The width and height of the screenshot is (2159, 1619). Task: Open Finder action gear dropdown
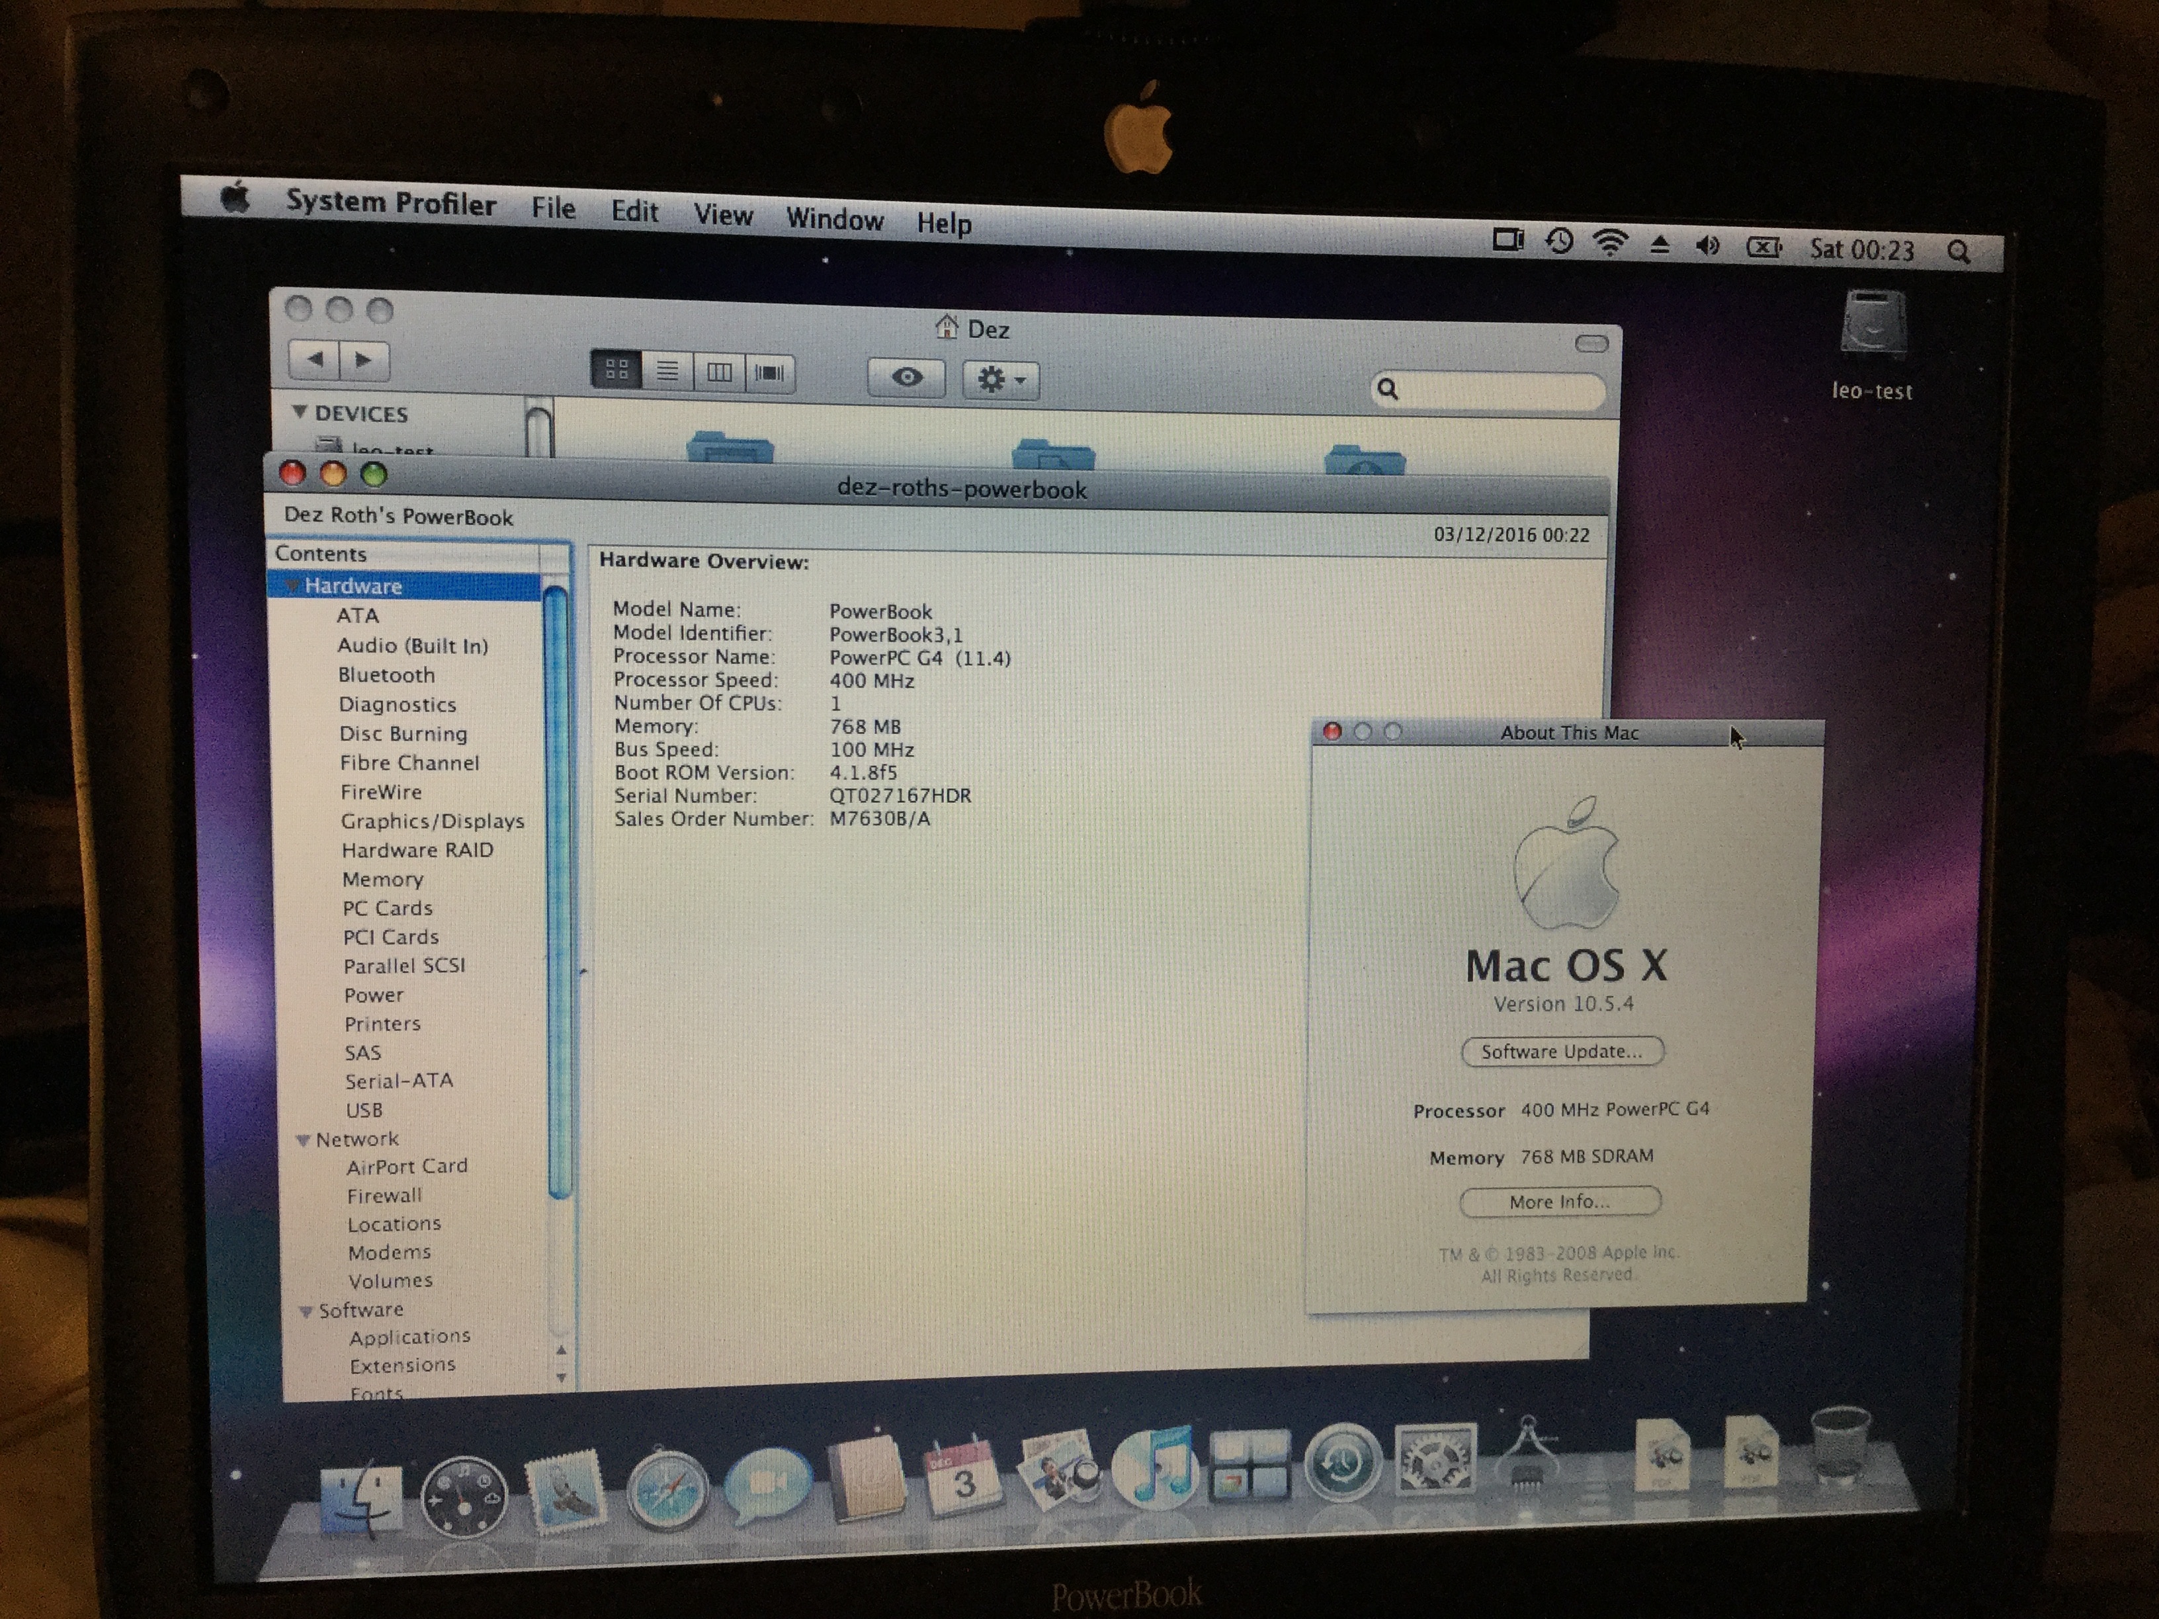coord(1000,379)
